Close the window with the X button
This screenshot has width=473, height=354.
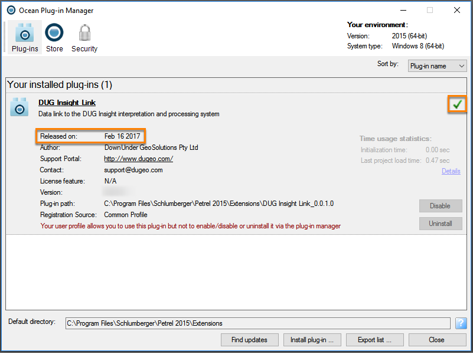coord(457,10)
